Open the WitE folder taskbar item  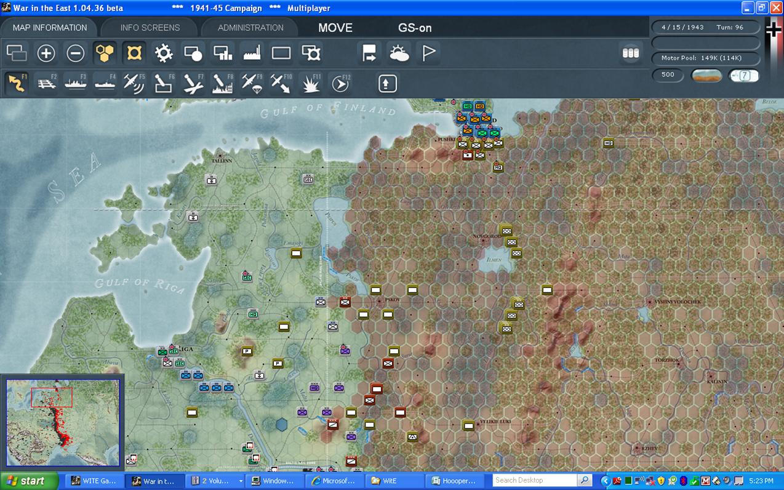pyautogui.click(x=395, y=481)
